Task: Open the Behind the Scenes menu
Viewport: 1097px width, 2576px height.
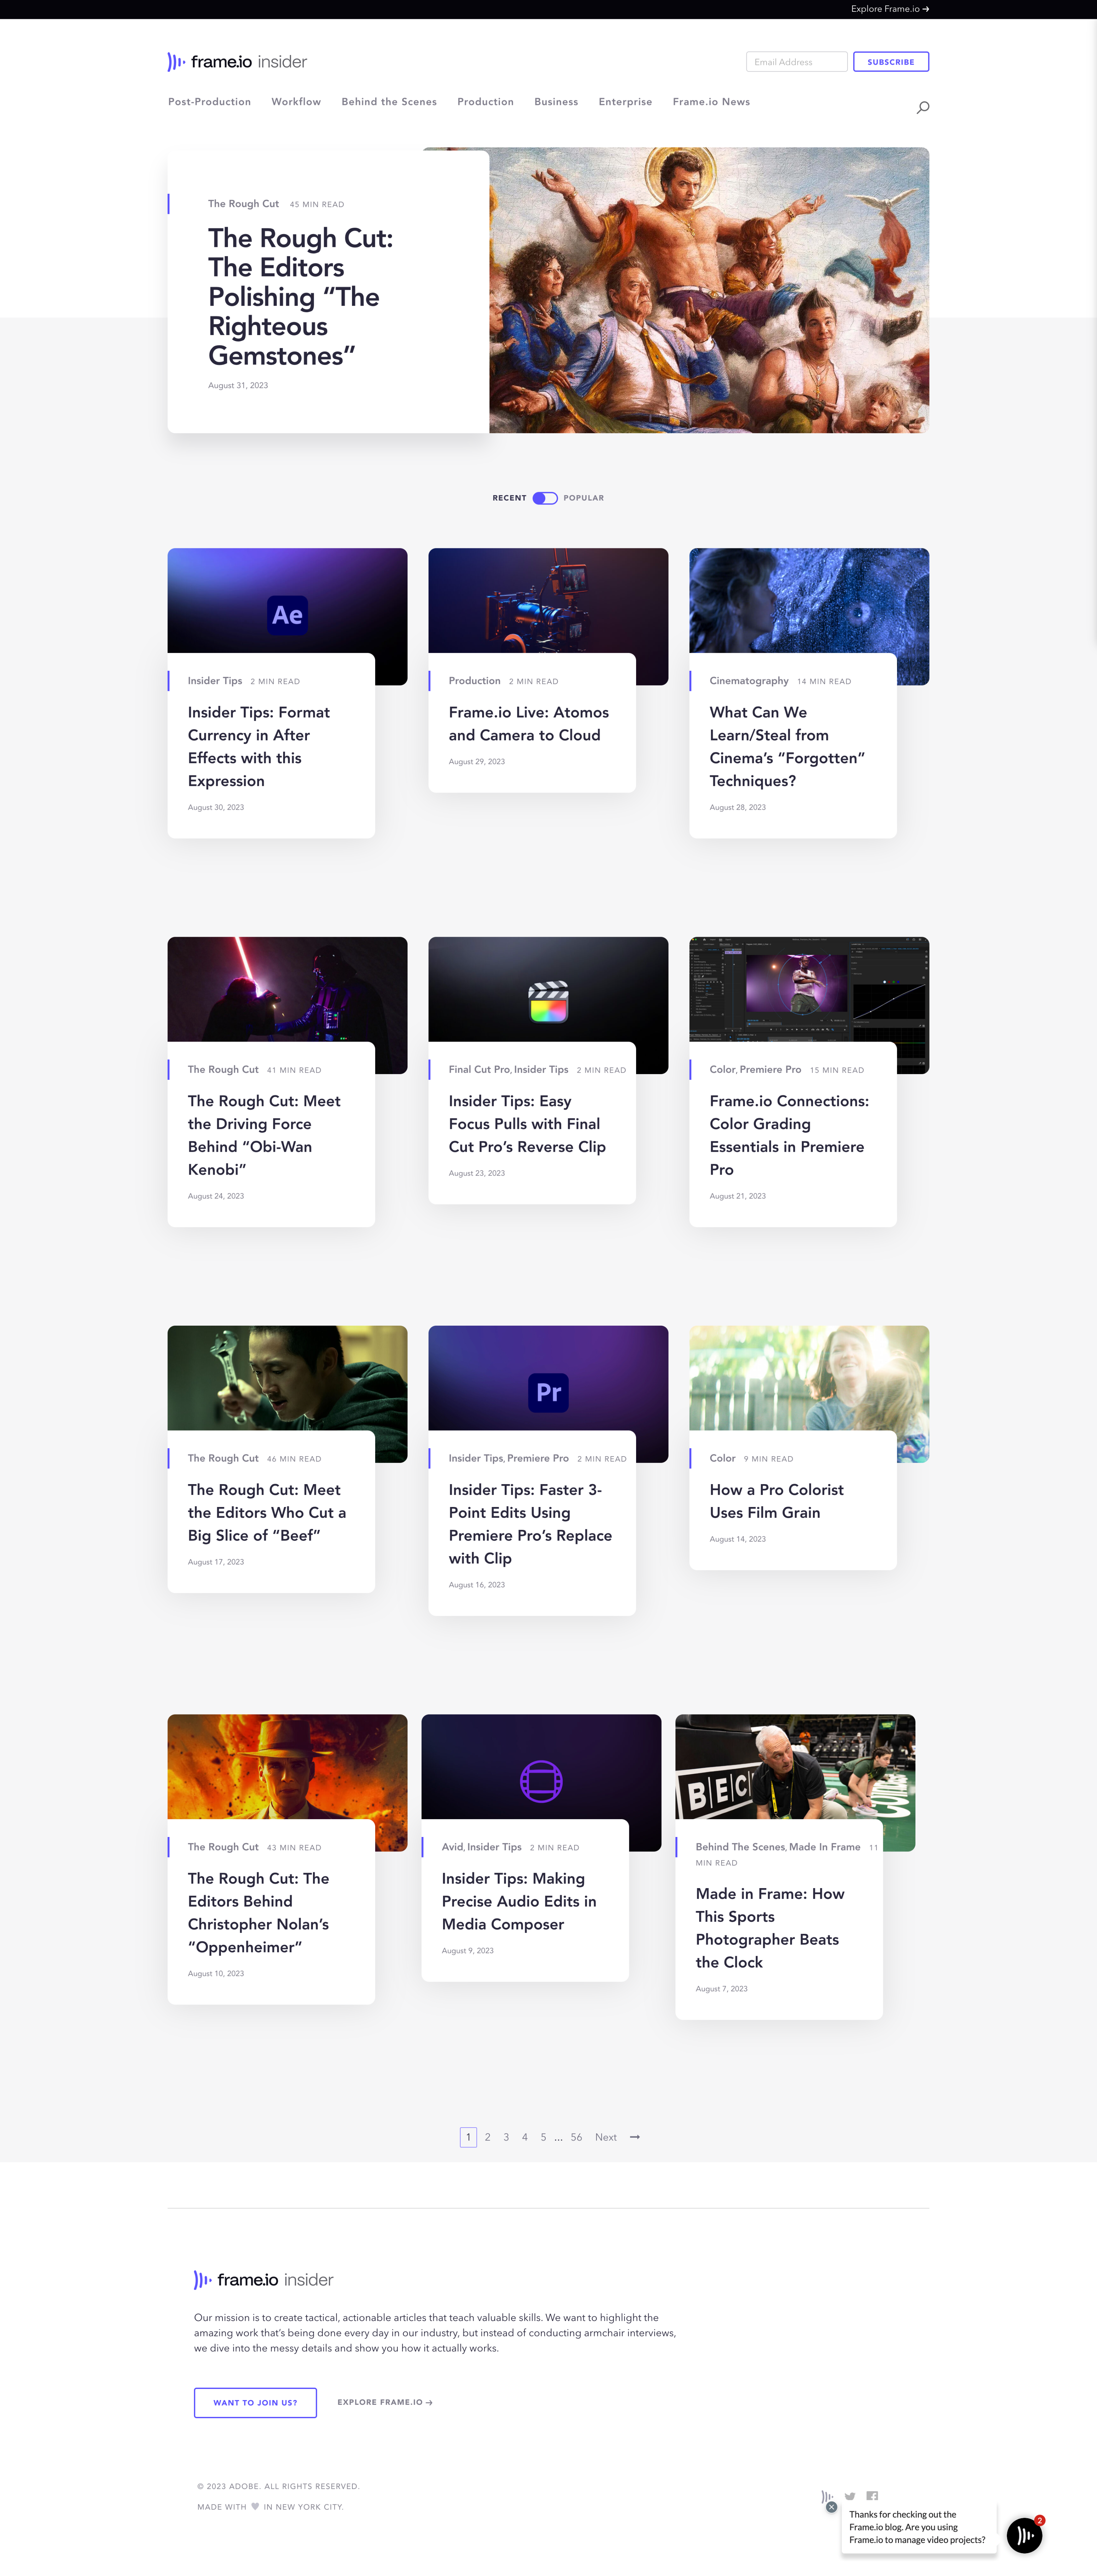Action: [389, 102]
